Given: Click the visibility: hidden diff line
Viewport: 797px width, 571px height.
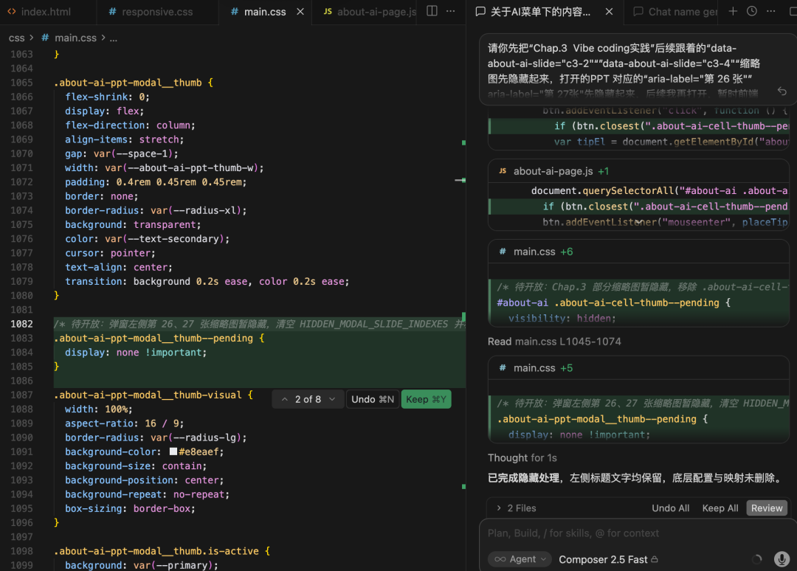Looking at the screenshot, I should (x=562, y=318).
